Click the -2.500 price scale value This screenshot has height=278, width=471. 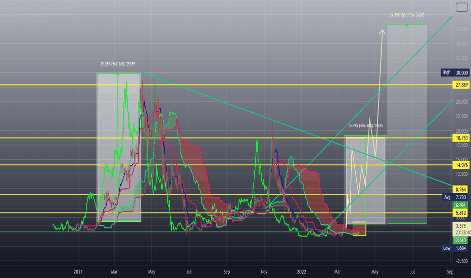click(462, 261)
